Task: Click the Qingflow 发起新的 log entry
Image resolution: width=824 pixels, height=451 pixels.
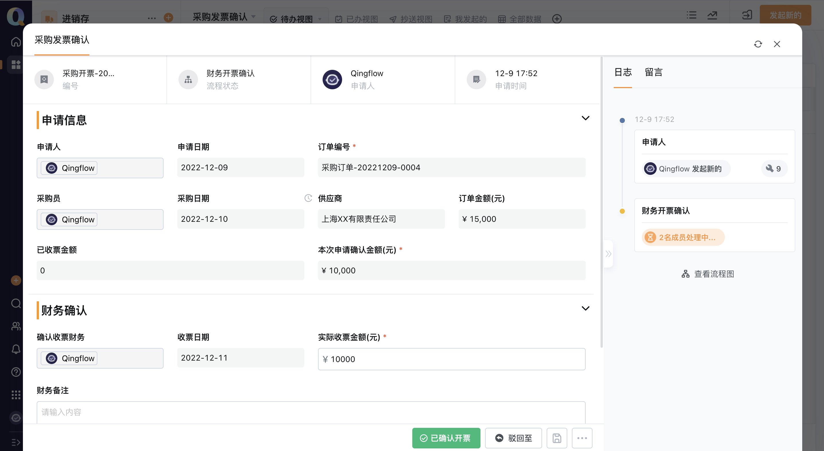Action: tap(686, 169)
